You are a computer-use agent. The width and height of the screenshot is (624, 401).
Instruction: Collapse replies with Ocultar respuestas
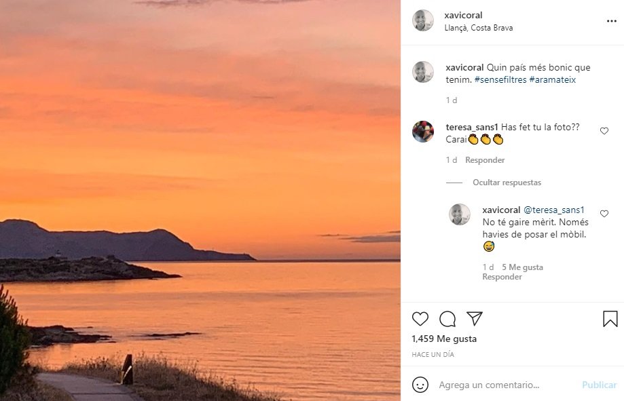point(507,183)
